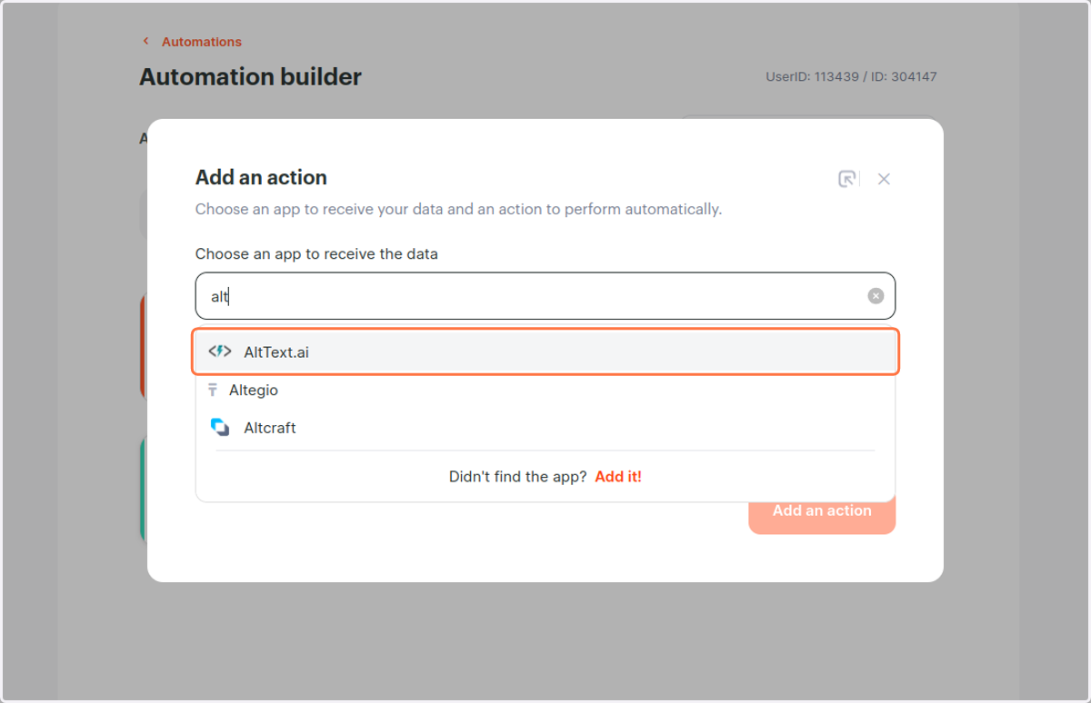Click the Altcraft blue logo icon
This screenshot has height=703, width=1091.
220,427
